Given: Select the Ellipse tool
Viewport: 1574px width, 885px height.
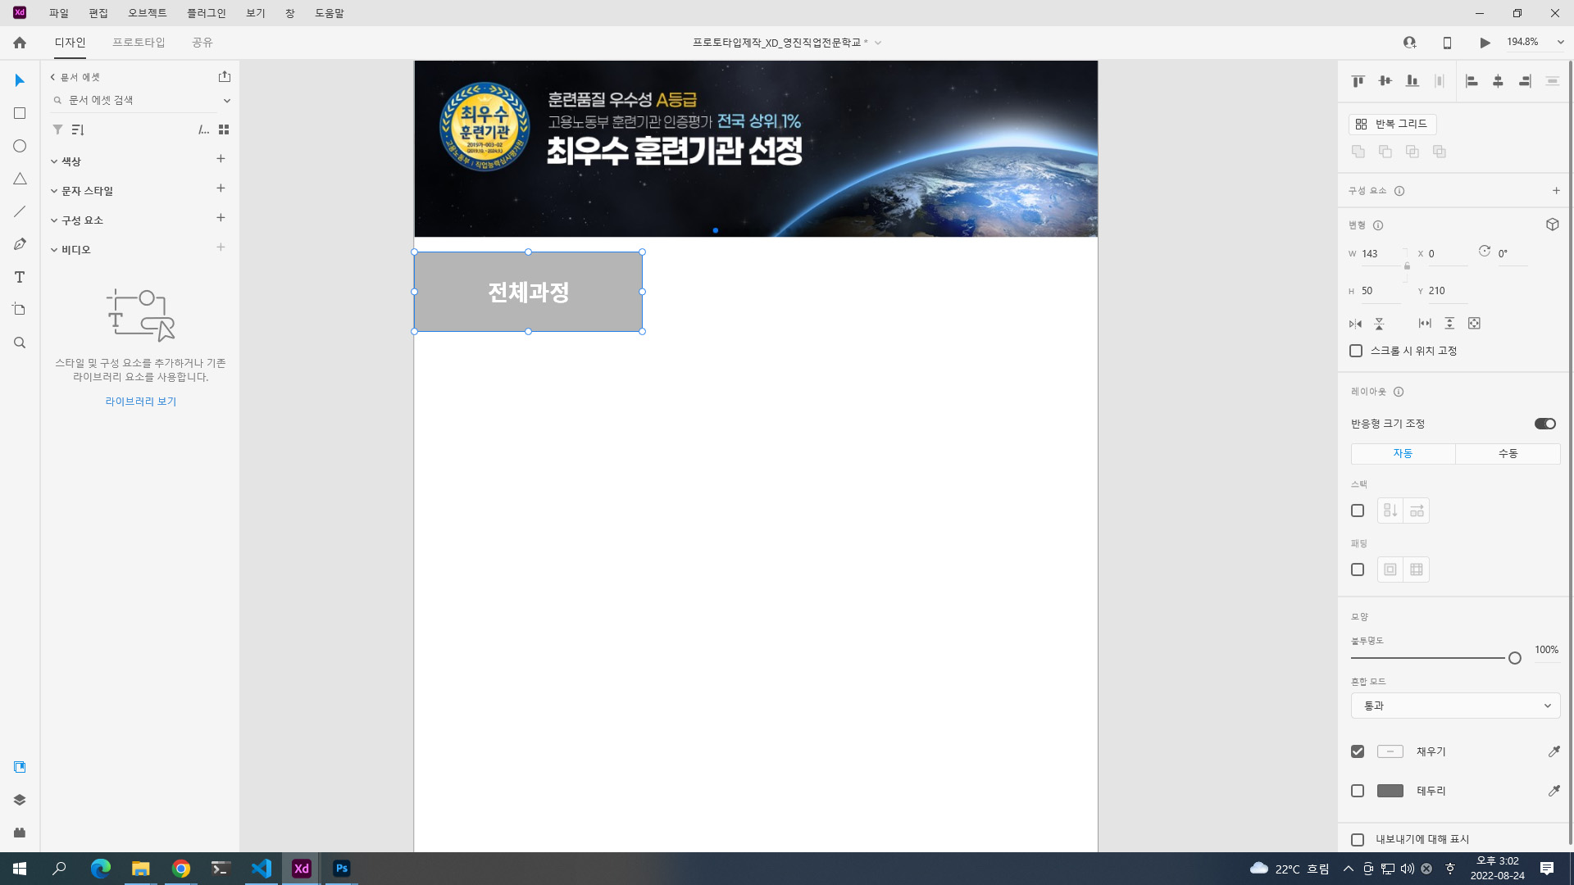Looking at the screenshot, I should click(x=20, y=146).
